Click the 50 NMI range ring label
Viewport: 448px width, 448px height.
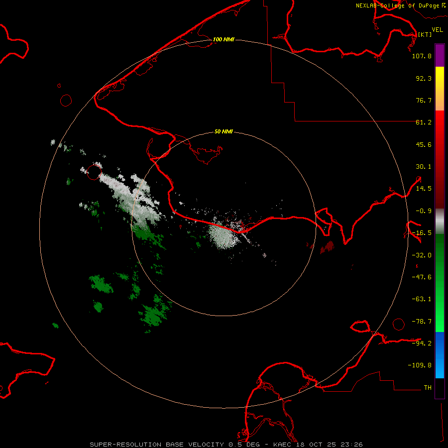click(224, 131)
